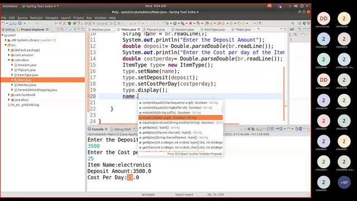This screenshot has height=201, width=357.
Task: Open the Navigate menu
Action: click(x=52, y=18)
